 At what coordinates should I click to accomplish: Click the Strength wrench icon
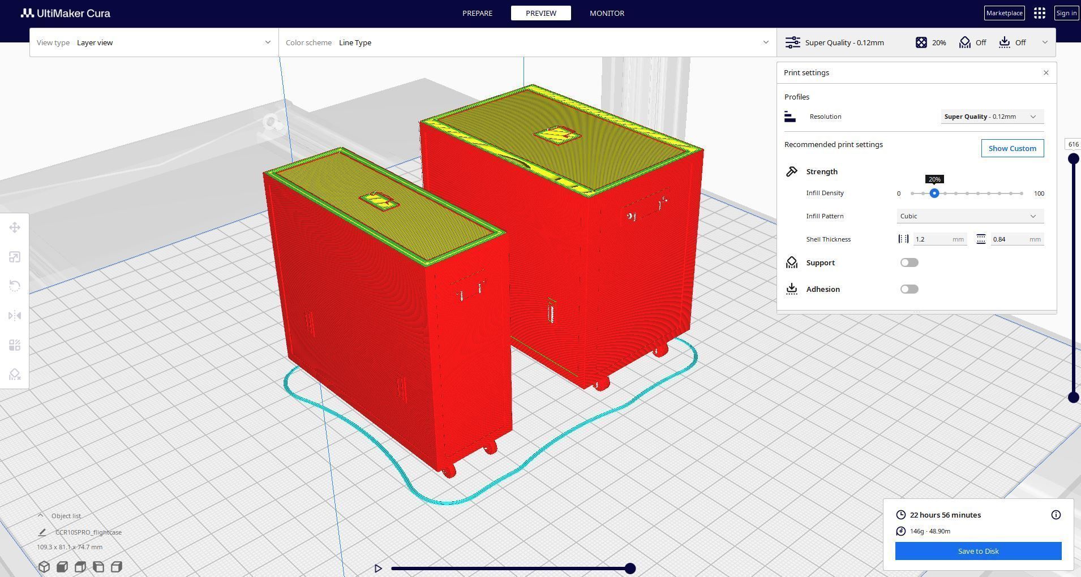[792, 171]
